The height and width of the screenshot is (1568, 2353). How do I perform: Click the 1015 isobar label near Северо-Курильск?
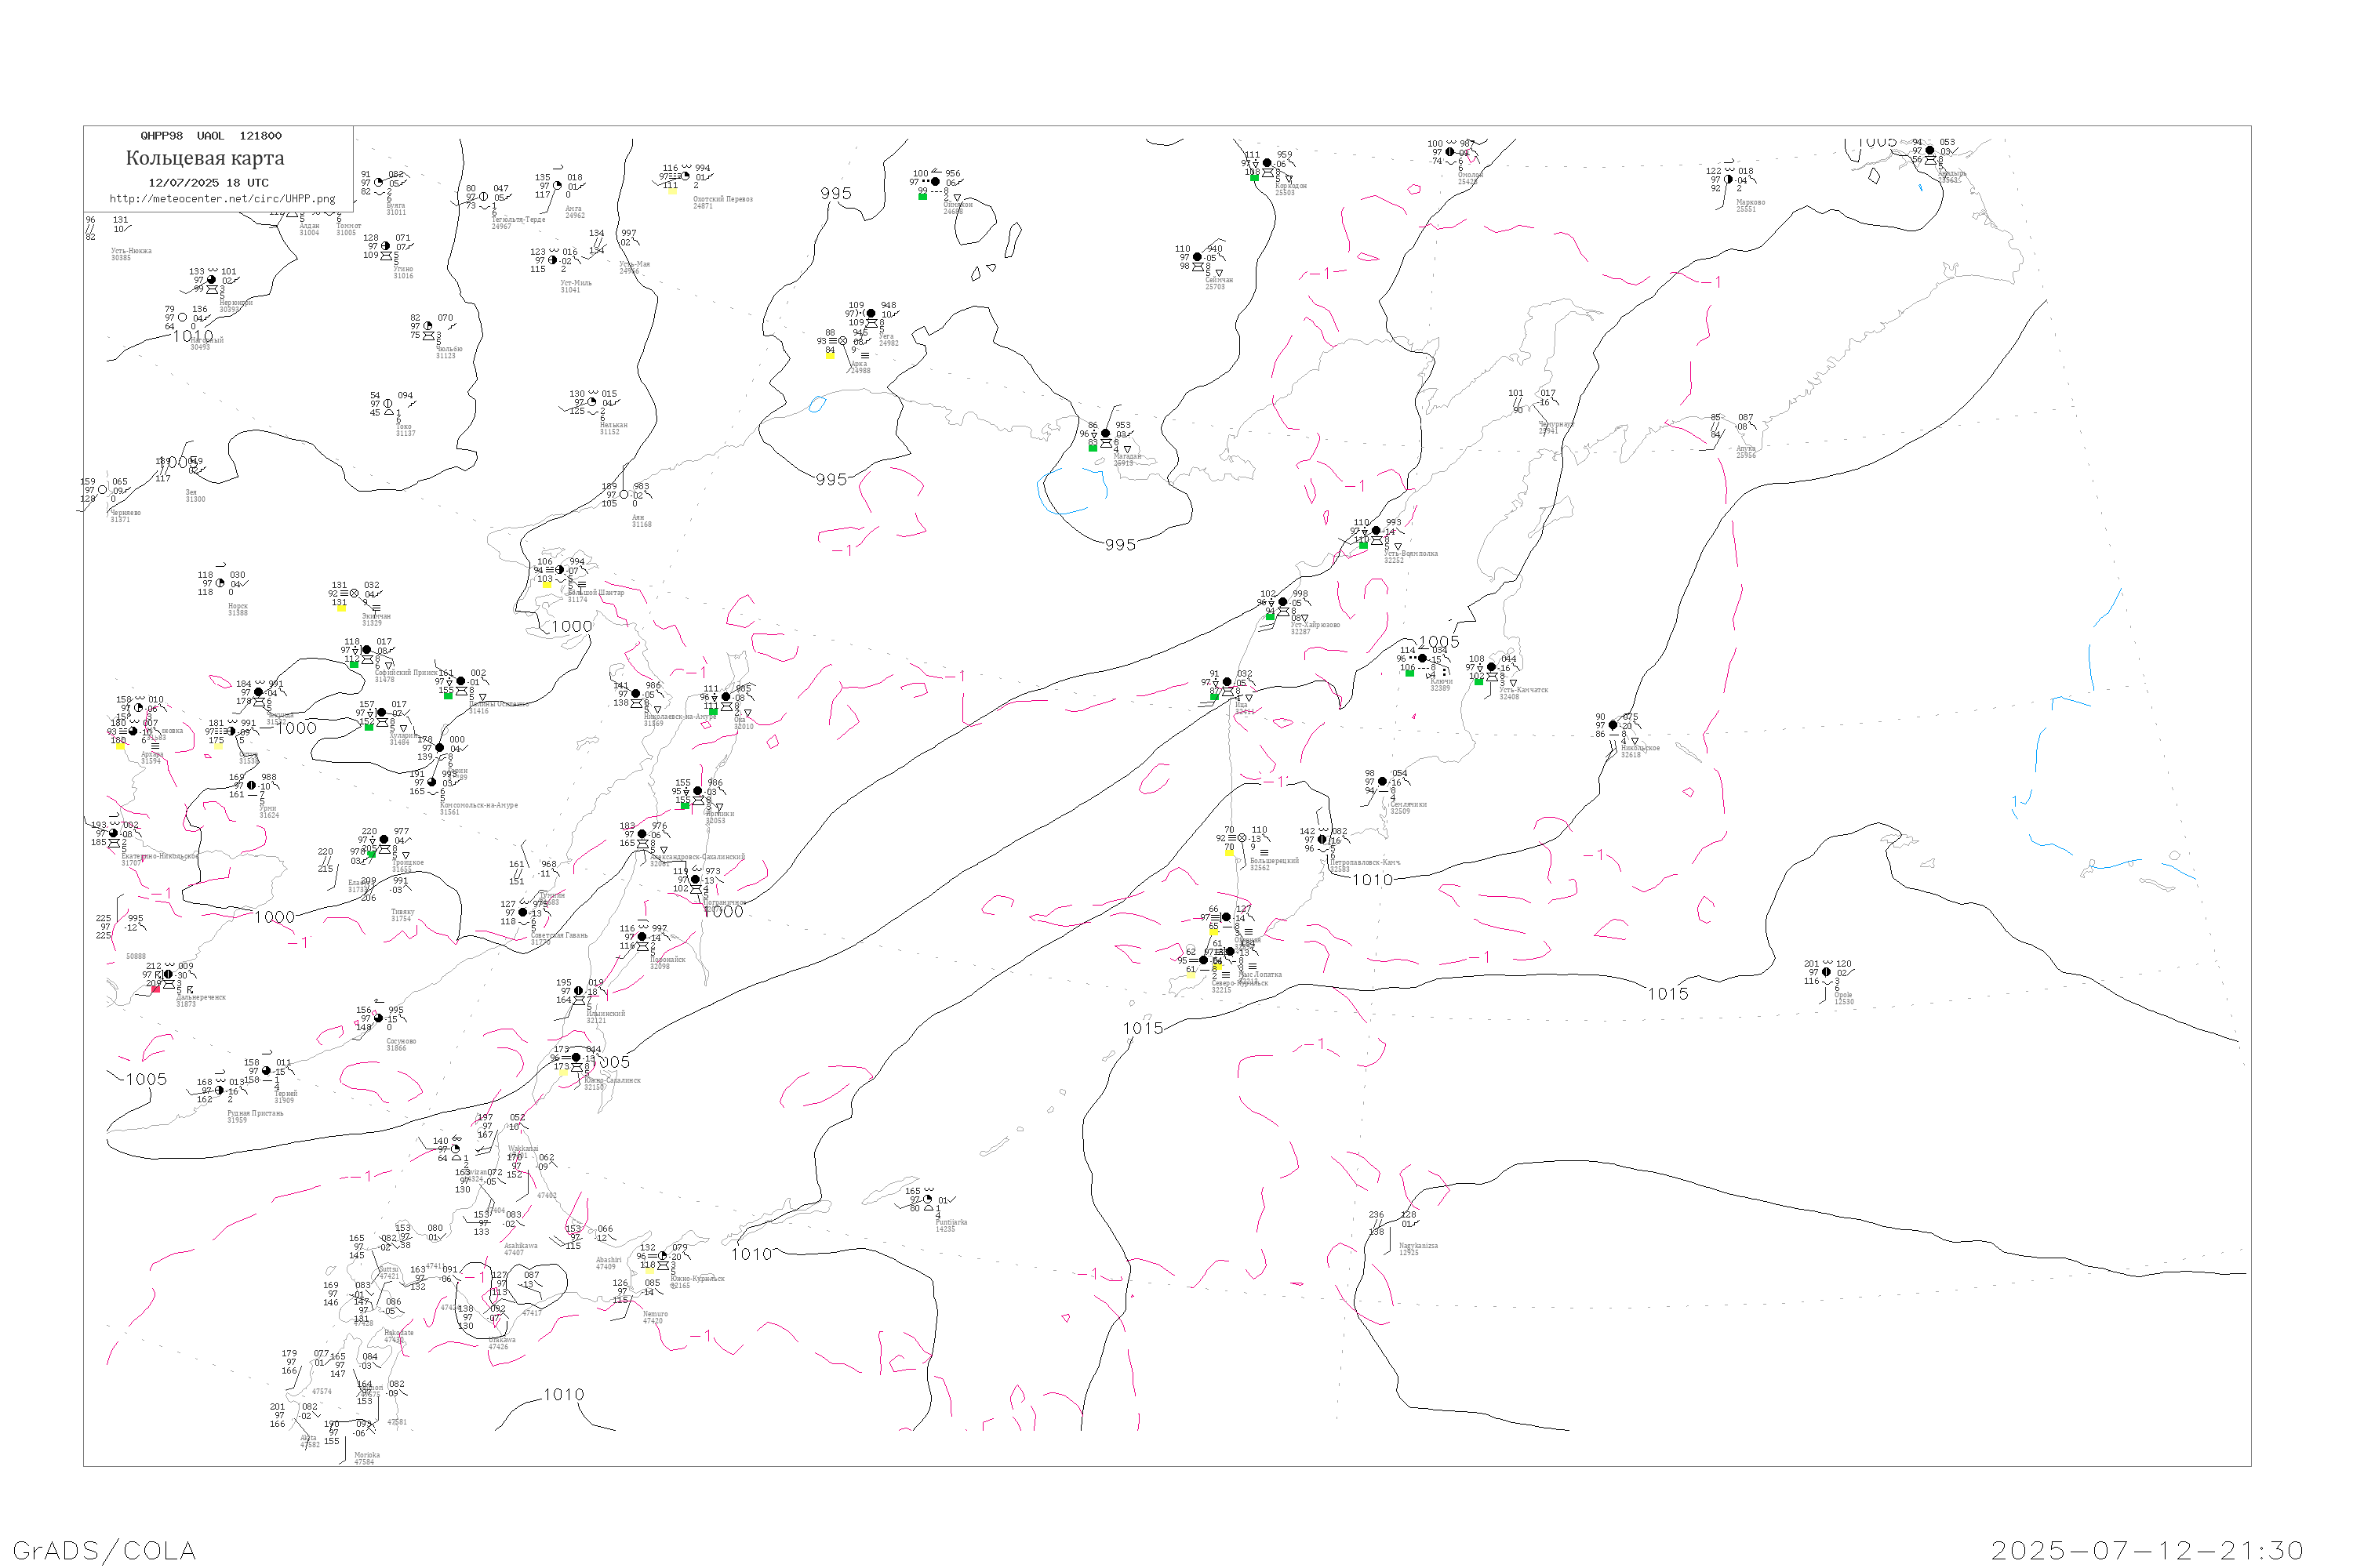pos(1143,1028)
